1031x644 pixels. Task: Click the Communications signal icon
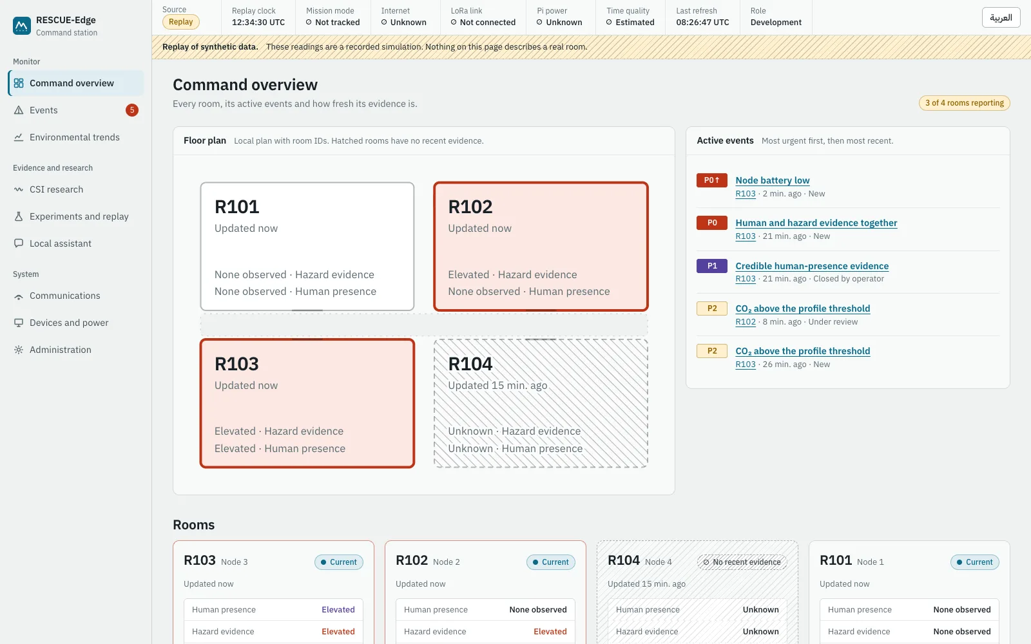click(19, 296)
